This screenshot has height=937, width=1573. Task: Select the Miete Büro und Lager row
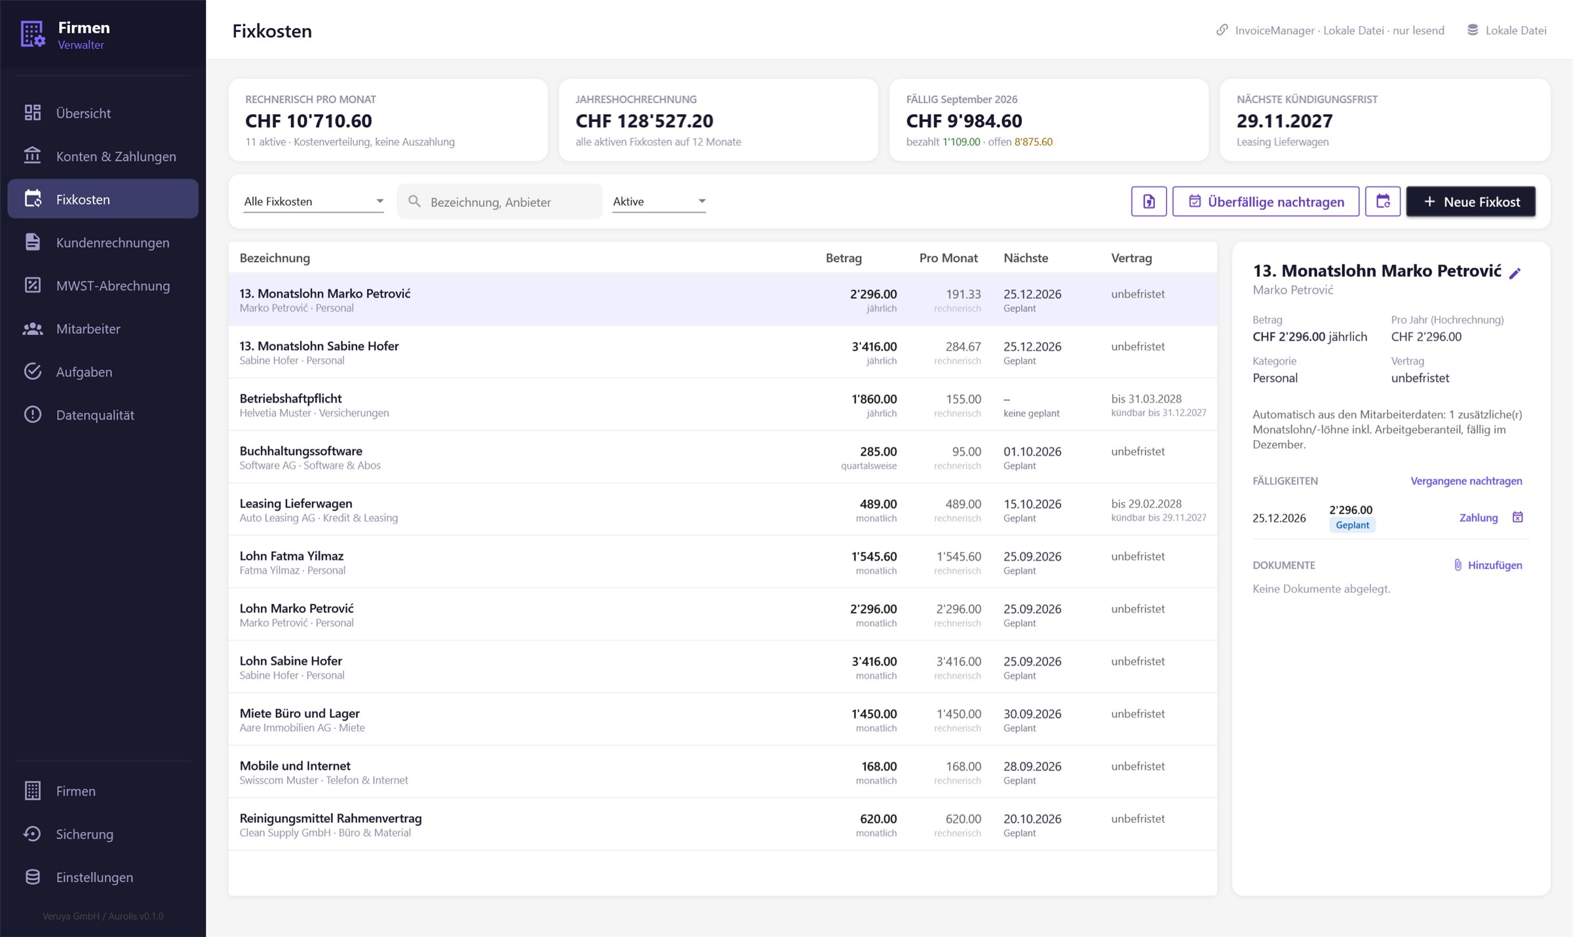(x=722, y=719)
